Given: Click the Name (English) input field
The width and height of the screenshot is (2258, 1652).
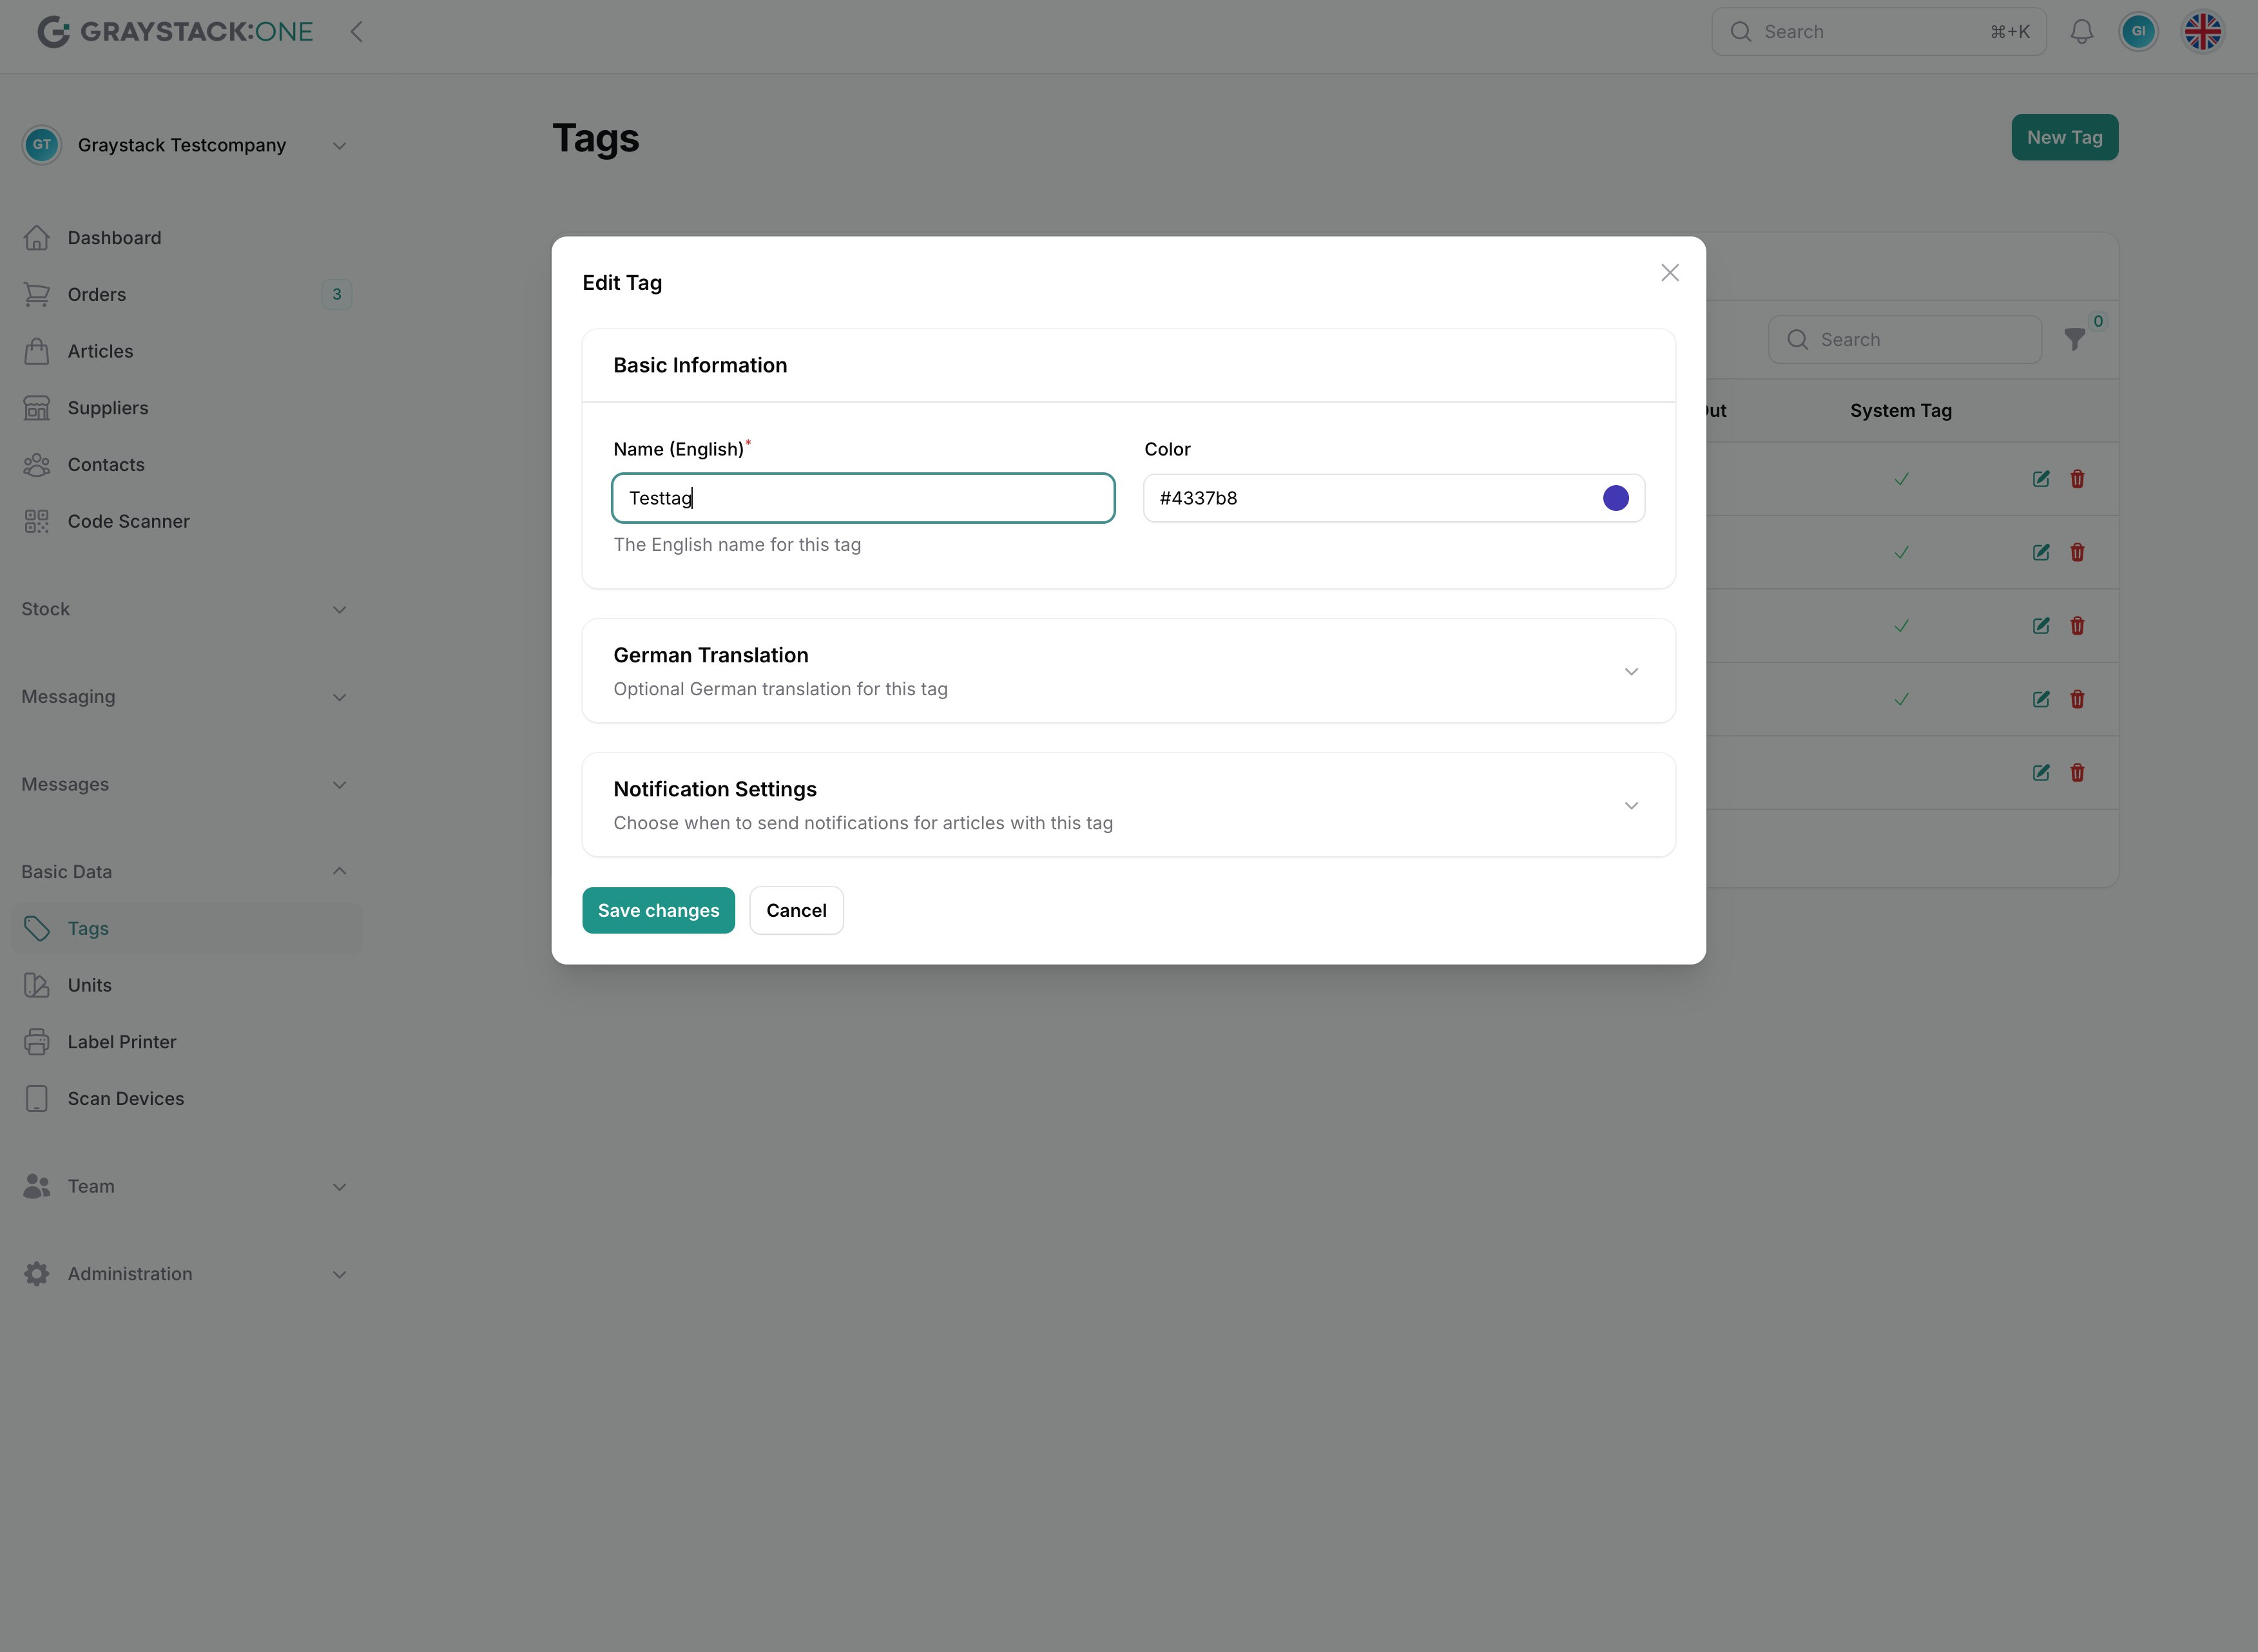Looking at the screenshot, I should 862,498.
